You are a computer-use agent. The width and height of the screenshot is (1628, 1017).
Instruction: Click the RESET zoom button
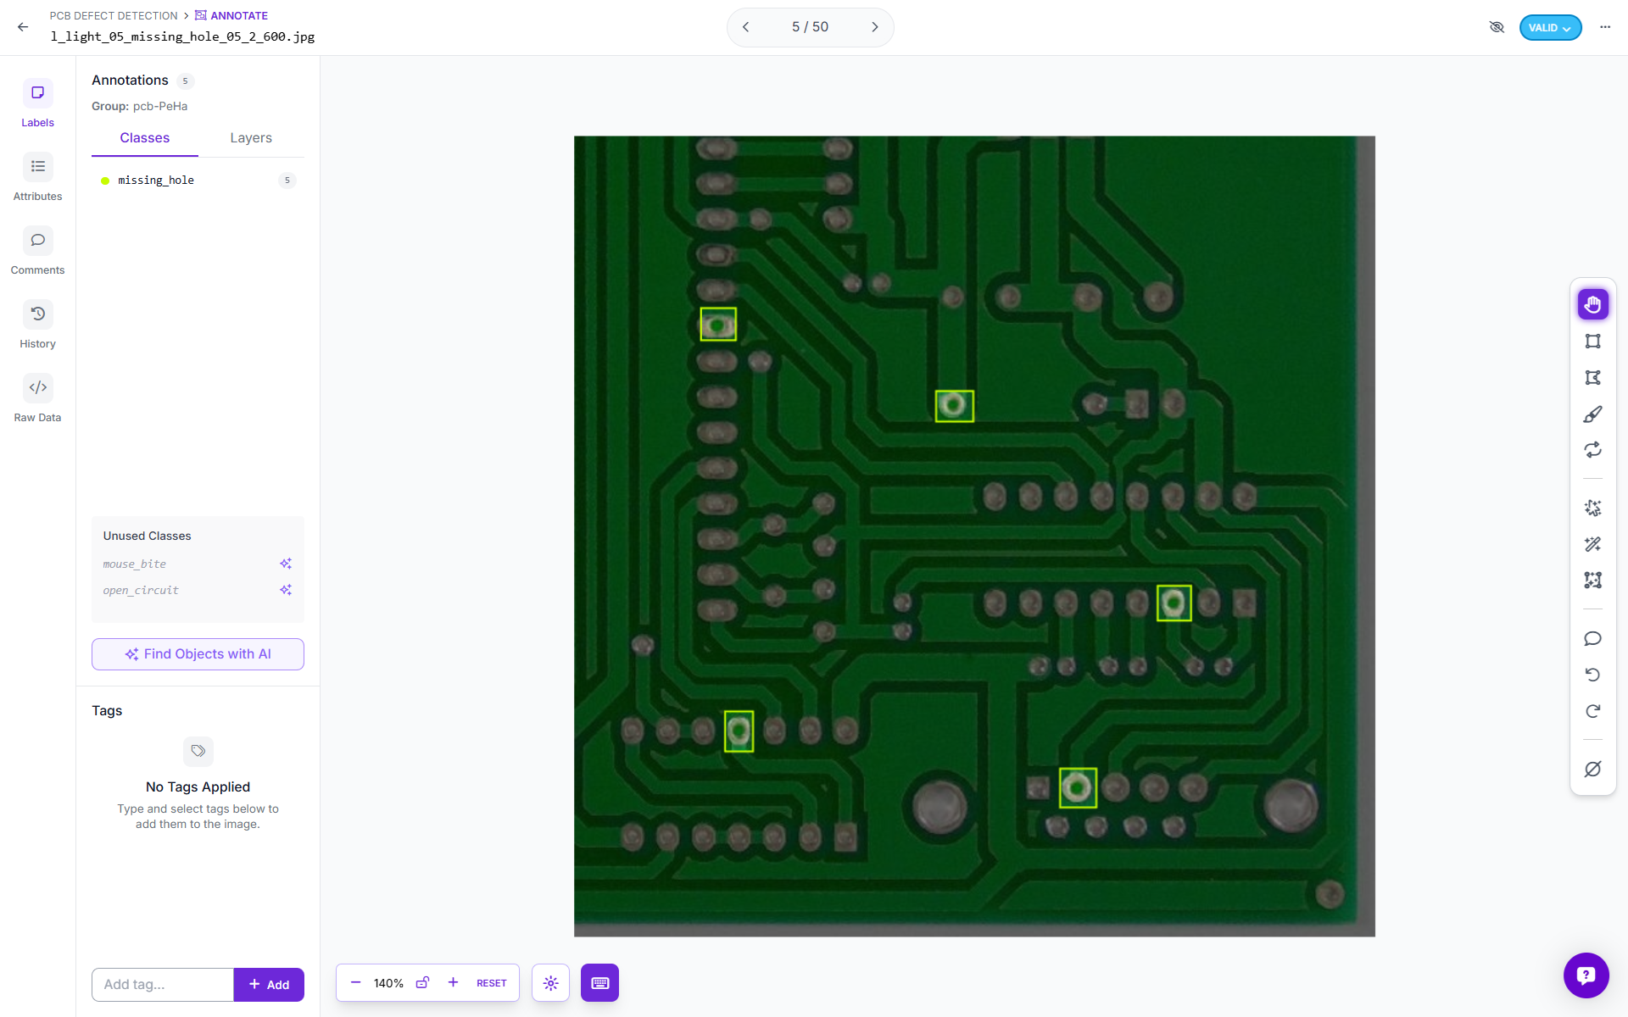coord(491,983)
